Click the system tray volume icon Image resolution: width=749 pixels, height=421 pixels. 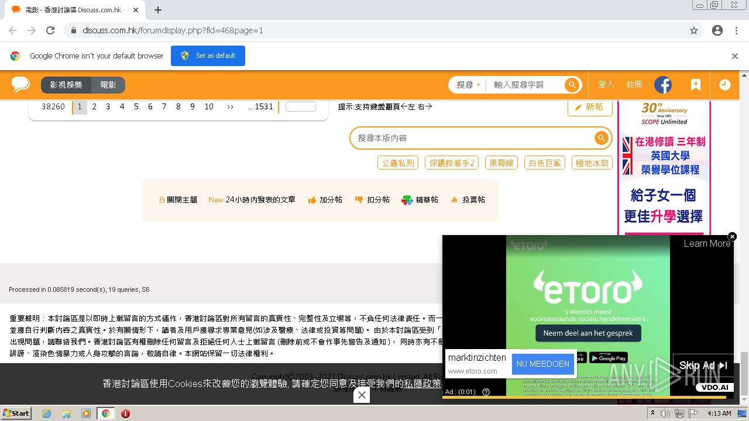[665, 413]
